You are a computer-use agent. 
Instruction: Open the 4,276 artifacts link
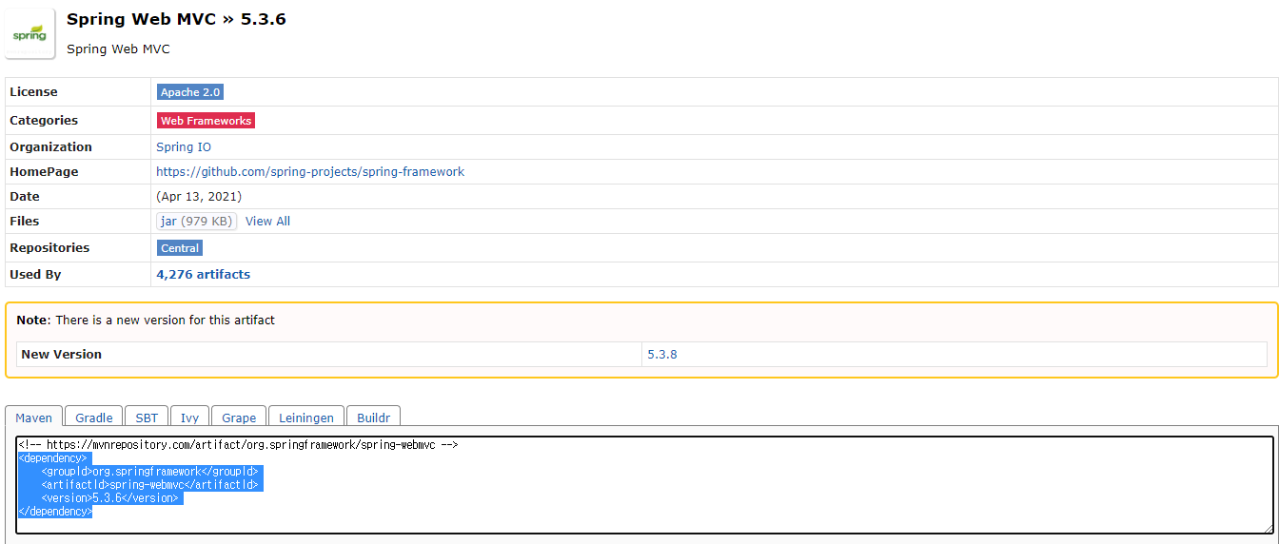(x=203, y=274)
